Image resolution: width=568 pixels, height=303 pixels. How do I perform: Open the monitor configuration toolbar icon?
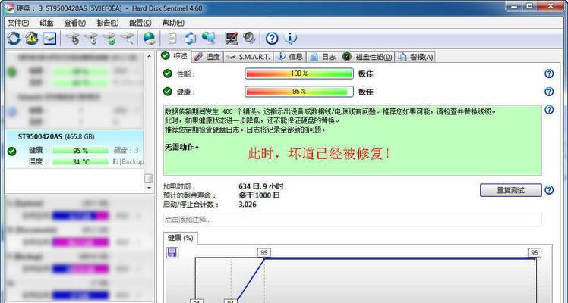coord(231,39)
